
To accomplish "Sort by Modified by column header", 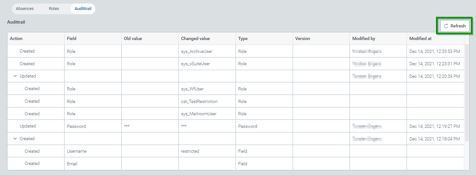I will [364, 39].
